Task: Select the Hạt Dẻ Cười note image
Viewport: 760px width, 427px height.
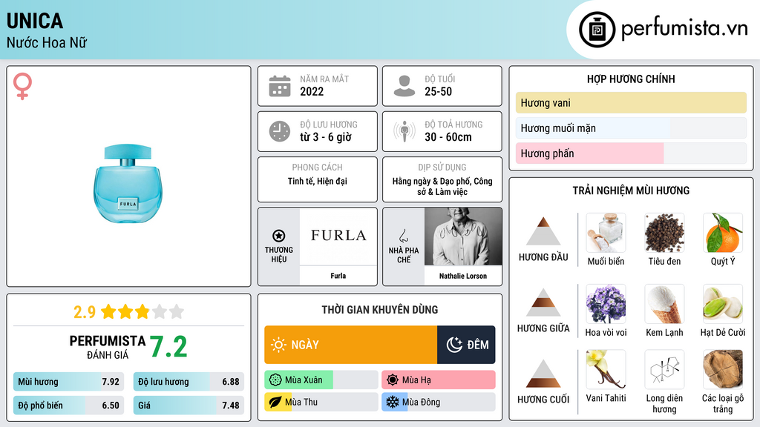Action: [x=723, y=304]
